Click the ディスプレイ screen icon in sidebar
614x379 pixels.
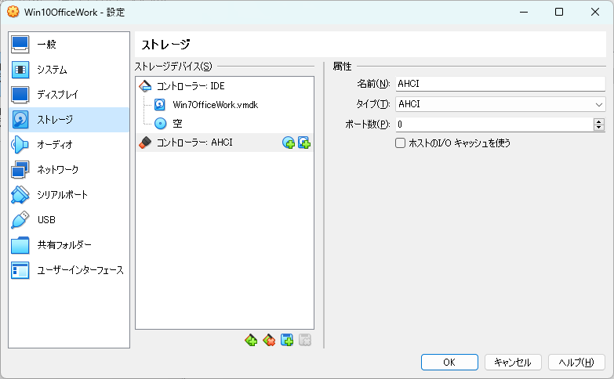click(20, 95)
